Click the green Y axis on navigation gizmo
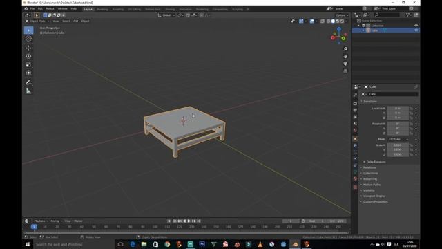442x249 pixels. (x=344, y=39)
